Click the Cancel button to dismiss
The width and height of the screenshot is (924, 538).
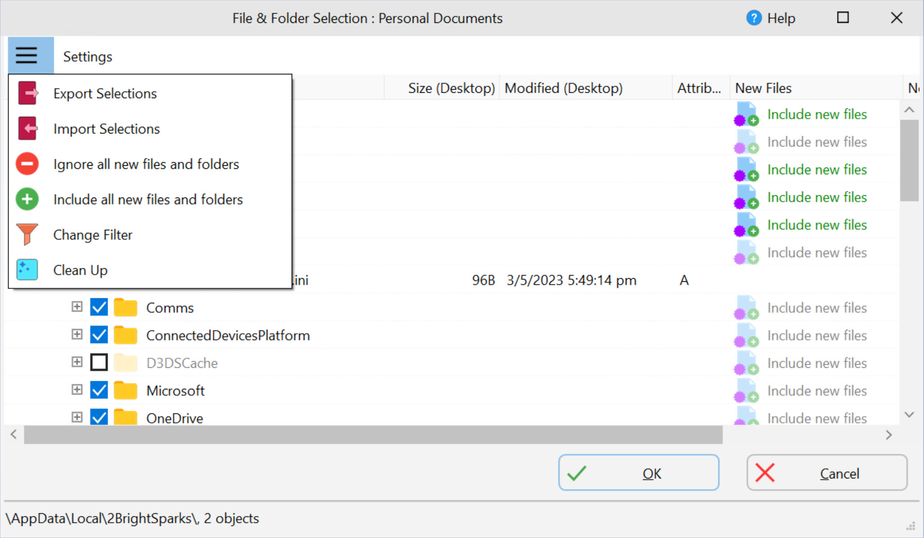click(827, 474)
